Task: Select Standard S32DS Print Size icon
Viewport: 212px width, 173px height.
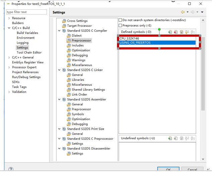Action: point(64,129)
